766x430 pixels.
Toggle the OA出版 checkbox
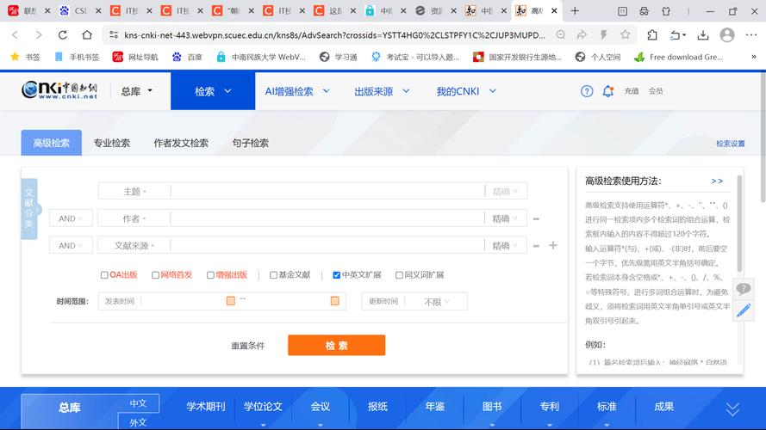tap(104, 275)
